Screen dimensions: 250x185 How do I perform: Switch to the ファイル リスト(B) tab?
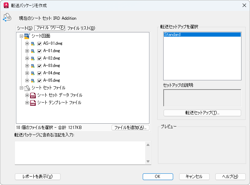81,28
